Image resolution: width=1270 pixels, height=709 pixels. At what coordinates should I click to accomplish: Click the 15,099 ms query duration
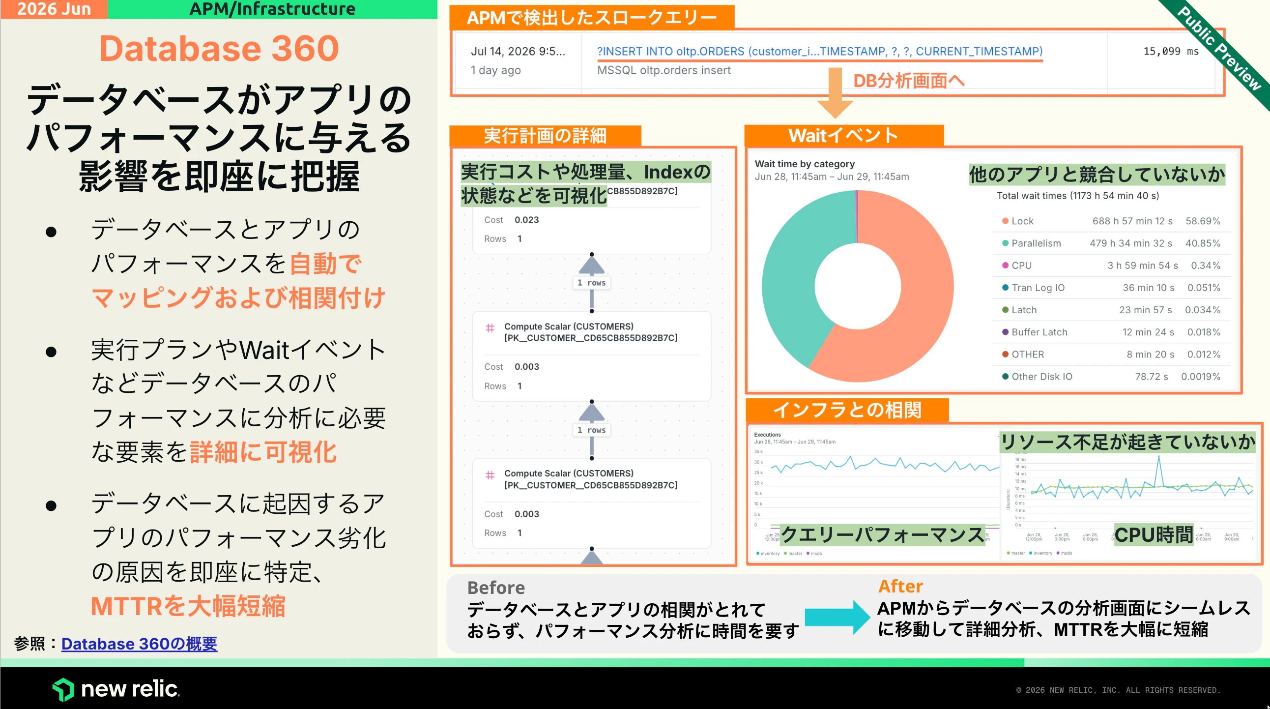[1170, 51]
